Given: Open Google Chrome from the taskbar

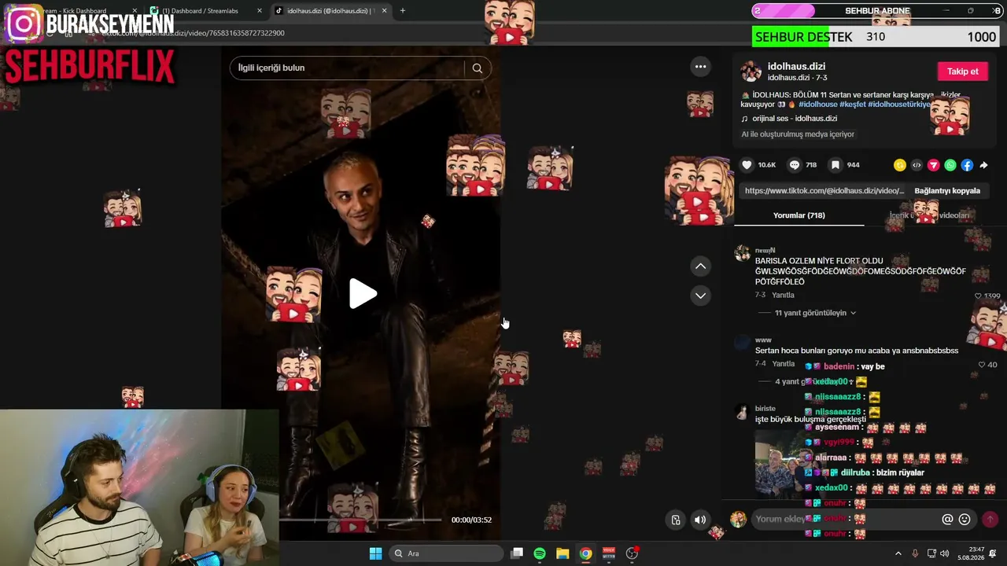Looking at the screenshot, I should pos(586,553).
